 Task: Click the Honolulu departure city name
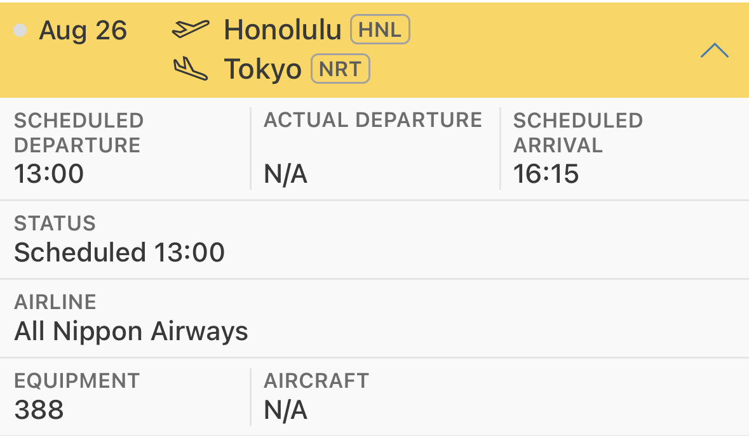click(x=283, y=30)
